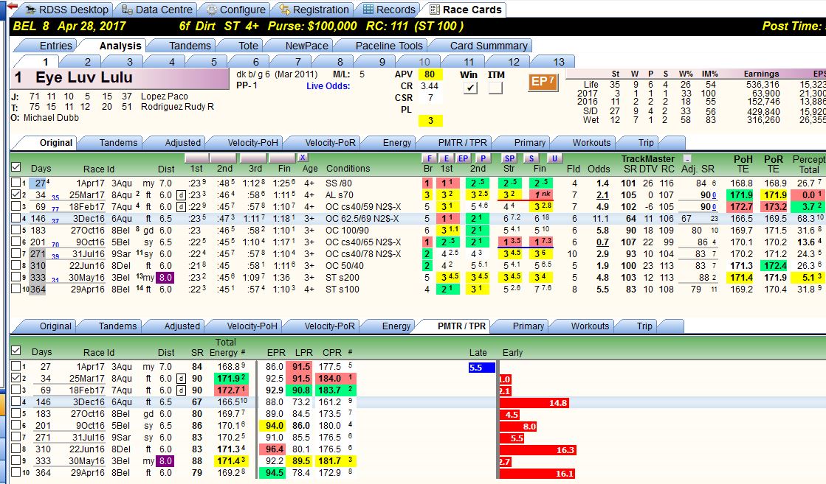This screenshot has width=826, height=484.
Task: Click the conditions cell OC 100/90
Action: [x=347, y=230]
